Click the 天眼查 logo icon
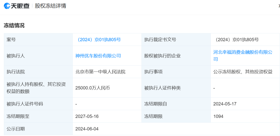Viewport: 280px width, 136px height. pyautogui.click(x=7, y=6)
